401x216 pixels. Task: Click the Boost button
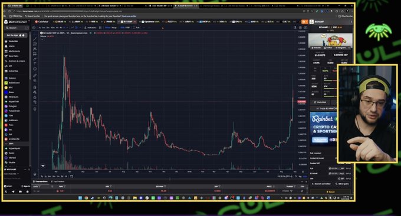point(330,192)
